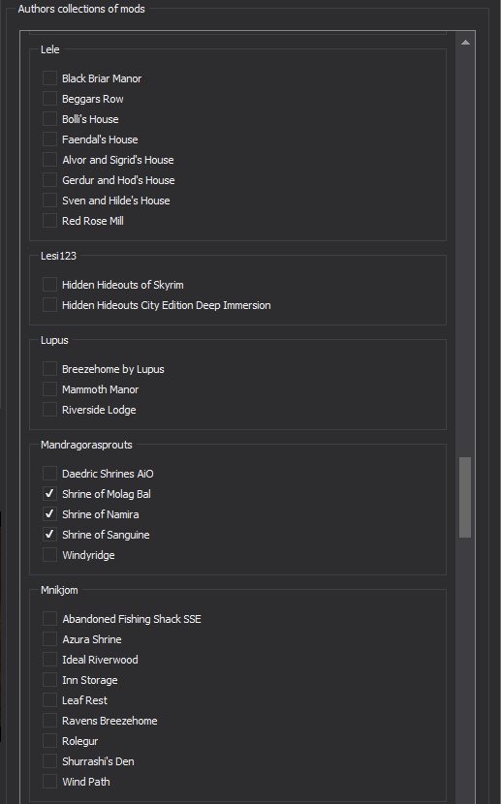Enable Breezehome by Lupus
501x804 pixels.
pos(49,369)
